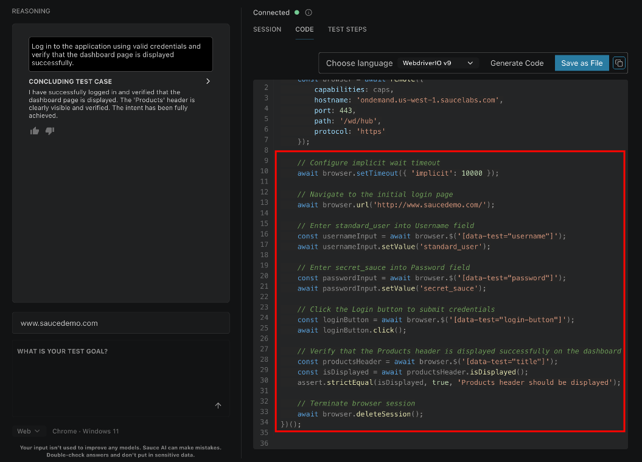Click the 'port: 443' code line
The height and width of the screenshot is (462, 642).
coord(335,111)
